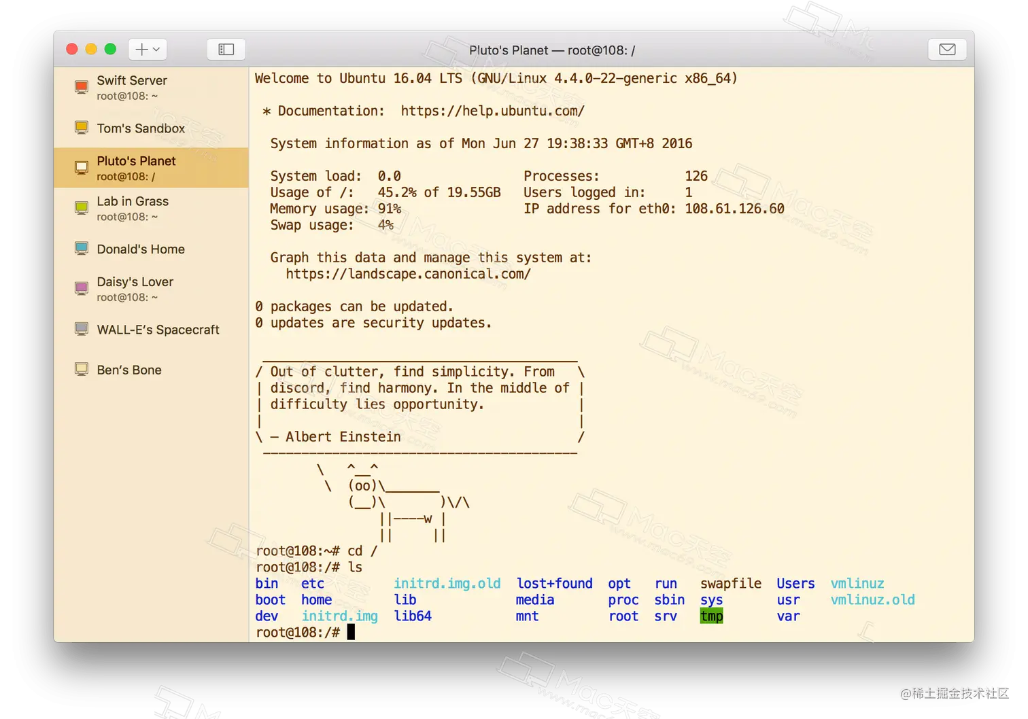Viewport: 1028px width, 719px height.
Task: Click Donald's Home blue monitor icon
Action: (82, 249)
